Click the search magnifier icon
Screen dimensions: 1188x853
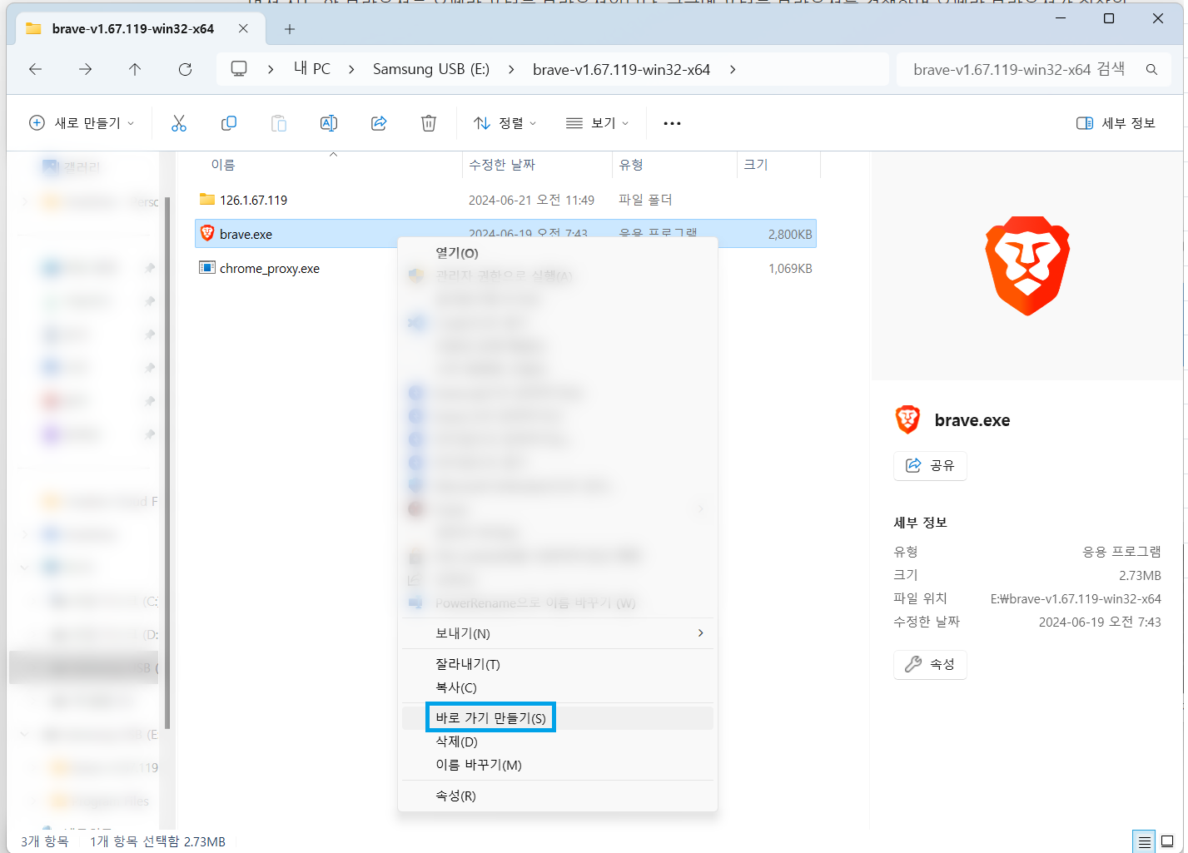click(1151, 69)
